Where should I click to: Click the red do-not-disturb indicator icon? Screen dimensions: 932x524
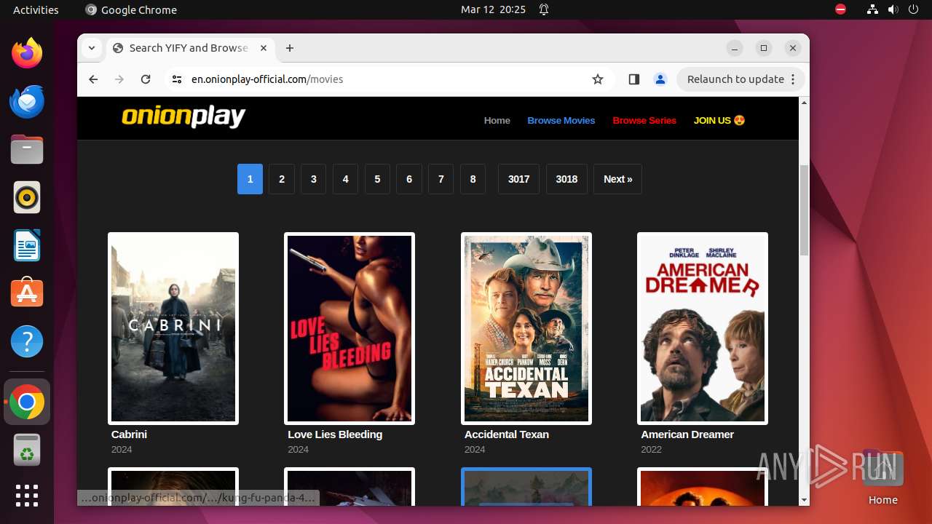coord(840,9)
